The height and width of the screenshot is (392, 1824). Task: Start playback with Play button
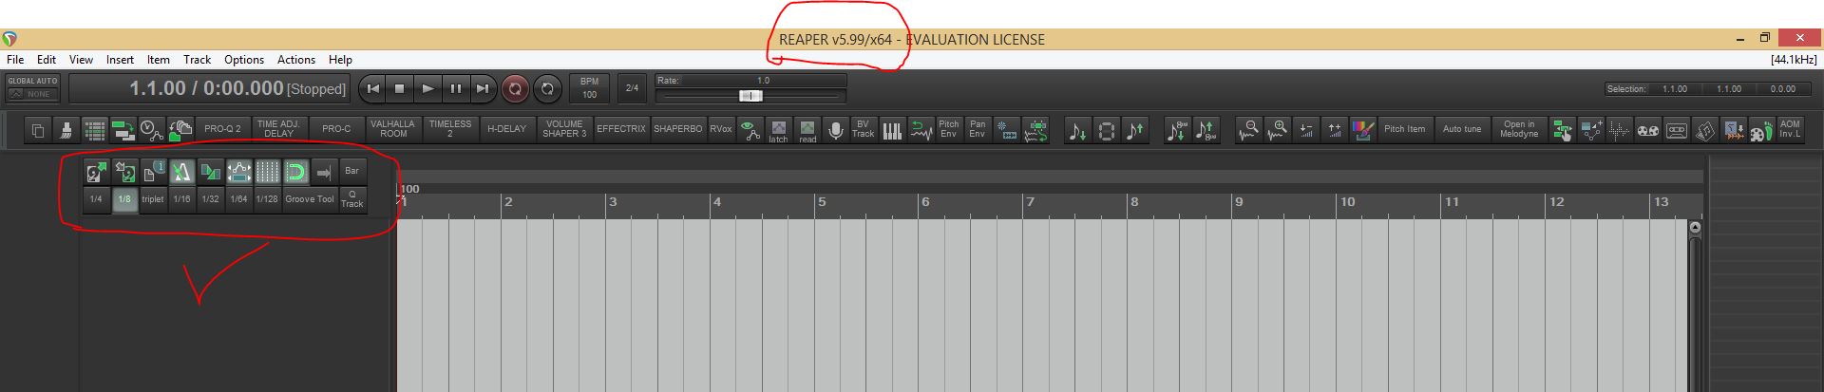click(427, 89)
